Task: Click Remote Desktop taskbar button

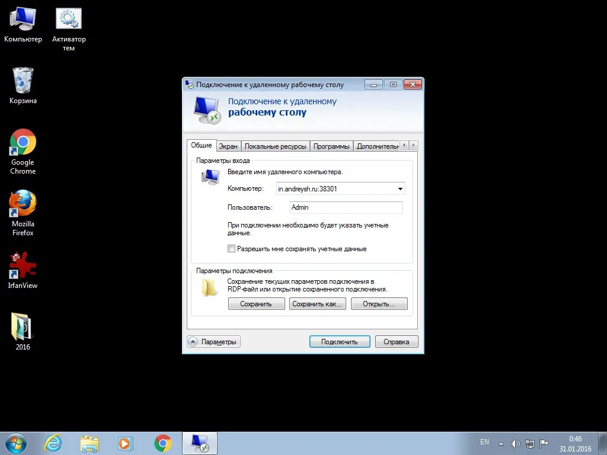Action: pyautogui.click(x=200, y=443)
